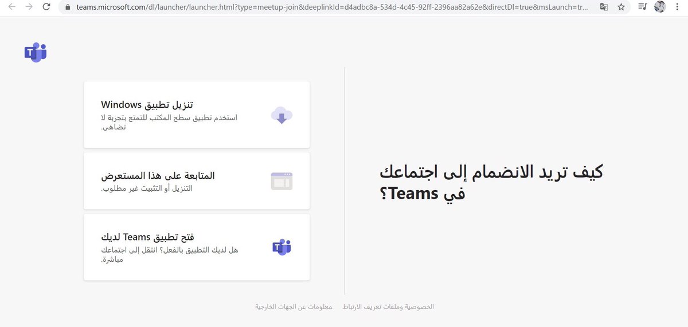The image size is (688, 327).
Task: Open the media control playlist icon
Action: pyautogui.click(x=642, y=7)
